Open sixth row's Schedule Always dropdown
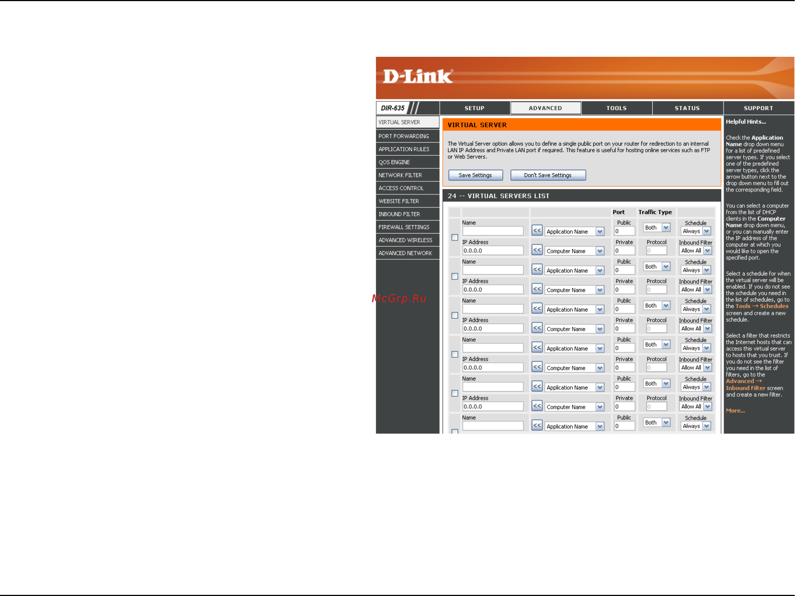Viewport: 795px width, 596px height. 696,426
